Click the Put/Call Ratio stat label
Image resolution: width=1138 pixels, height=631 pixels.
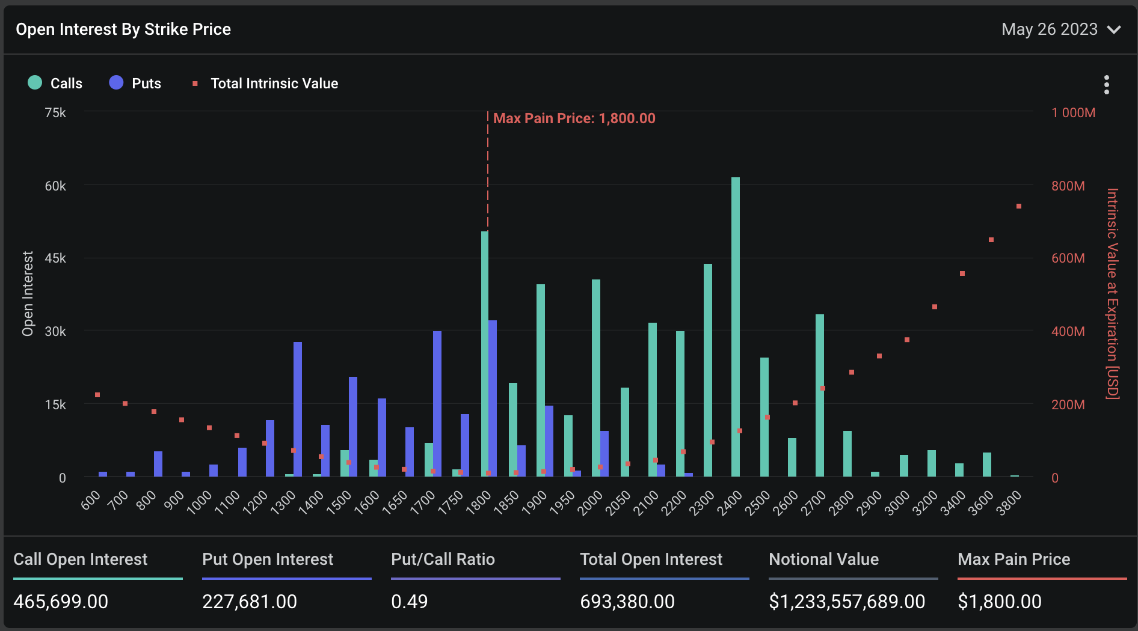[x=443, y=559]
